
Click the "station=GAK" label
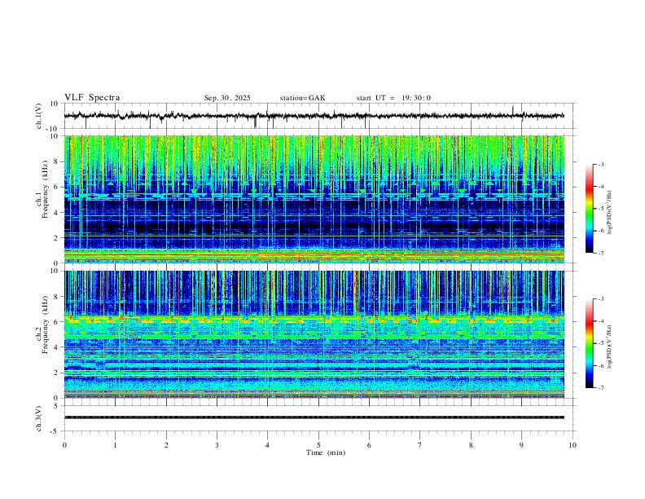tap(302, 98)
